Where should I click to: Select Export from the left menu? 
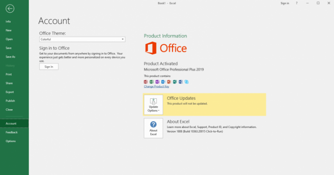click(10, 92)
